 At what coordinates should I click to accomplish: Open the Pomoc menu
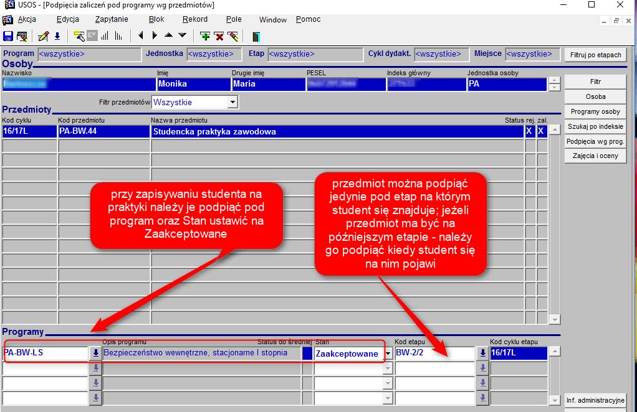coord(309,19)
